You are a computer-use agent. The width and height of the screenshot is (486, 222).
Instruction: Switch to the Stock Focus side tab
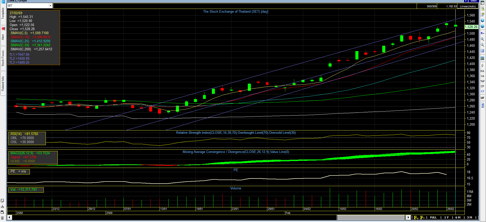tap(3, 58)
